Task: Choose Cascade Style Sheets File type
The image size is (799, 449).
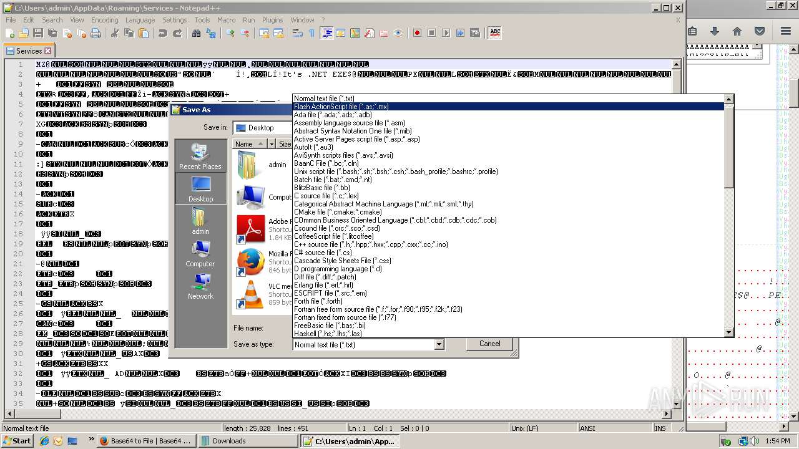Action: tap(509, 261)
